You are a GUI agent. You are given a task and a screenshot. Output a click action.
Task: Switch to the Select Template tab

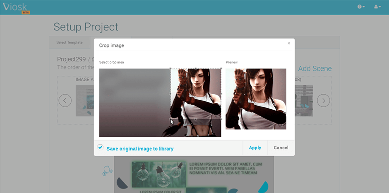tap(69, 42)
